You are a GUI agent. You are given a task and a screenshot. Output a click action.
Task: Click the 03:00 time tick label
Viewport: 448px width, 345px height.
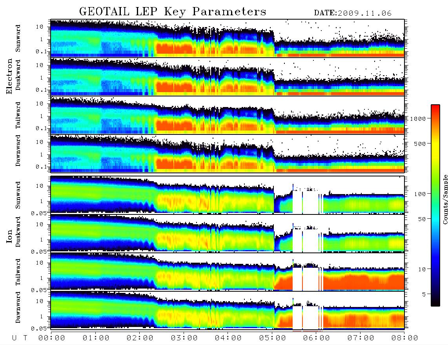(184, 338)
